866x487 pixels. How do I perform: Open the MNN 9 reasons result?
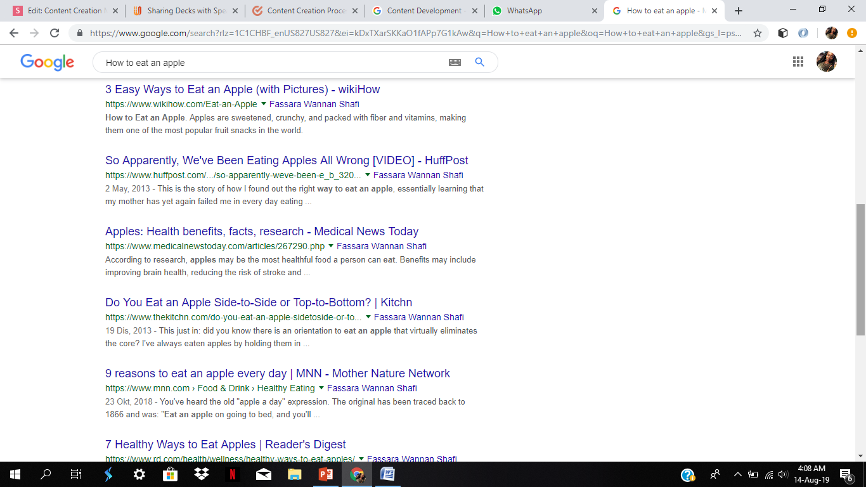tap(278, 373)
